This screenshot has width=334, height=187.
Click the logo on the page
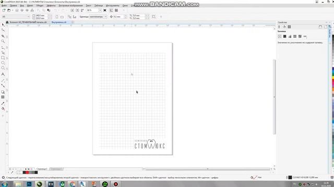click(x=150, y=144)
